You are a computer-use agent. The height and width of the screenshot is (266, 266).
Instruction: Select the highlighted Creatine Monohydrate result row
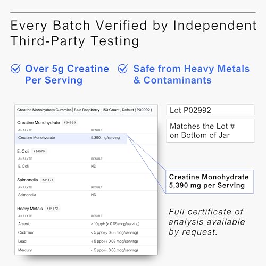(71, 138)
